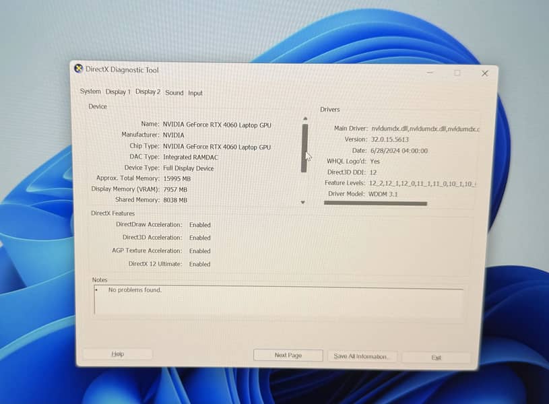Image resolution: width=549 pixels, height=404 pixels.
Task: Click the Exit button
Action: [436, 358]
